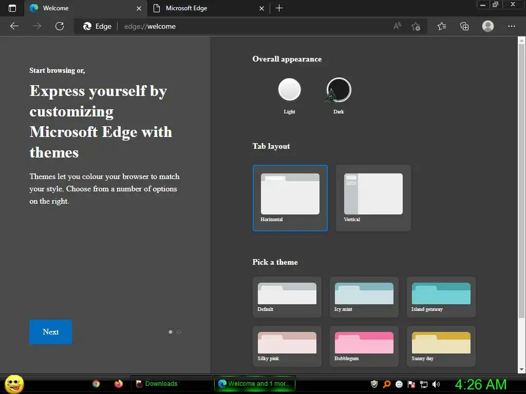The image size is (526, 394).
Task: Refresh the welcome page
Action: [60, 26]
